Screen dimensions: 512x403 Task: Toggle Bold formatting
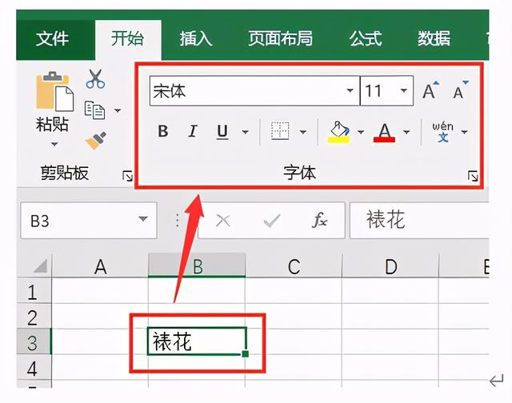pyautogui.click(x=163, y=131)
